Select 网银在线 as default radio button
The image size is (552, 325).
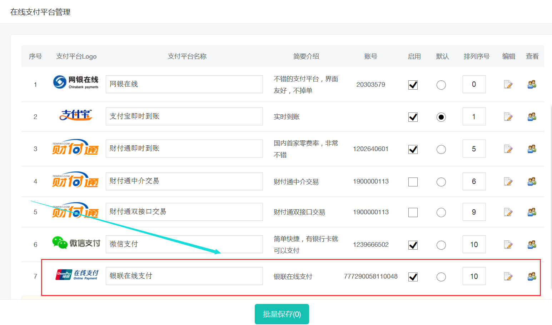pos(441,85)
